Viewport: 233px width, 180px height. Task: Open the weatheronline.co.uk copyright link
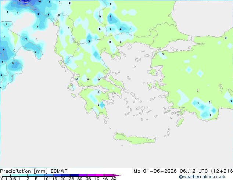click(x=202, y=177)
